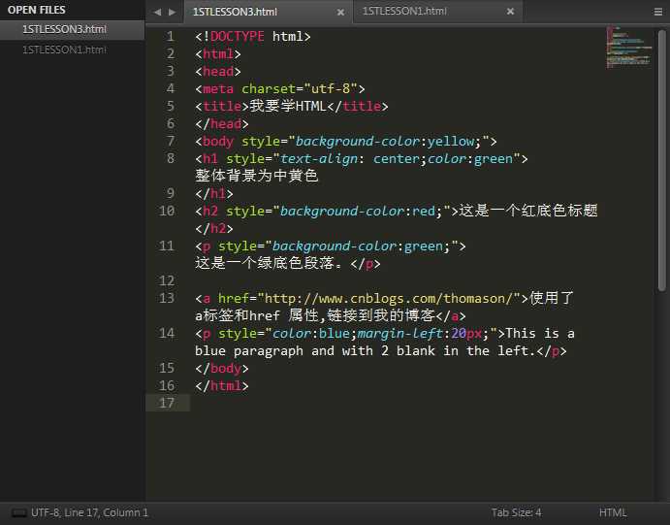Click text-align property on line 8

(x=319, y=159)
